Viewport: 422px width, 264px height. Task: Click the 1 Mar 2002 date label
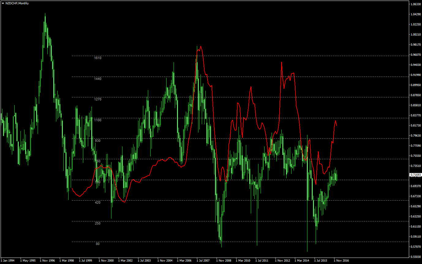(126, 261)
